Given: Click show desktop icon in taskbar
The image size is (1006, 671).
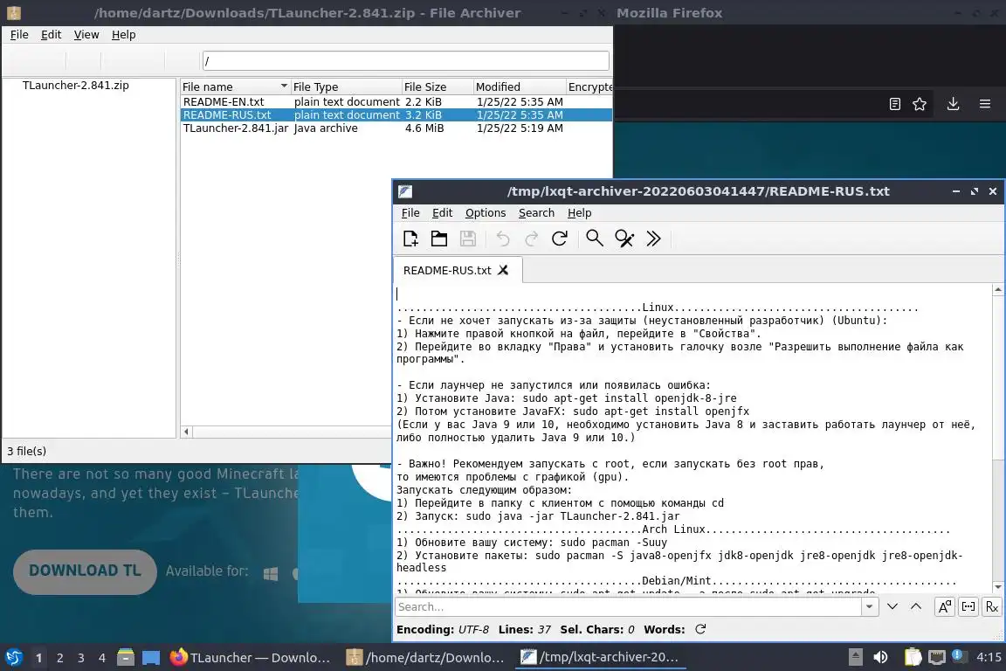Looking at the screenshot, I should click(x=151, y=658).
